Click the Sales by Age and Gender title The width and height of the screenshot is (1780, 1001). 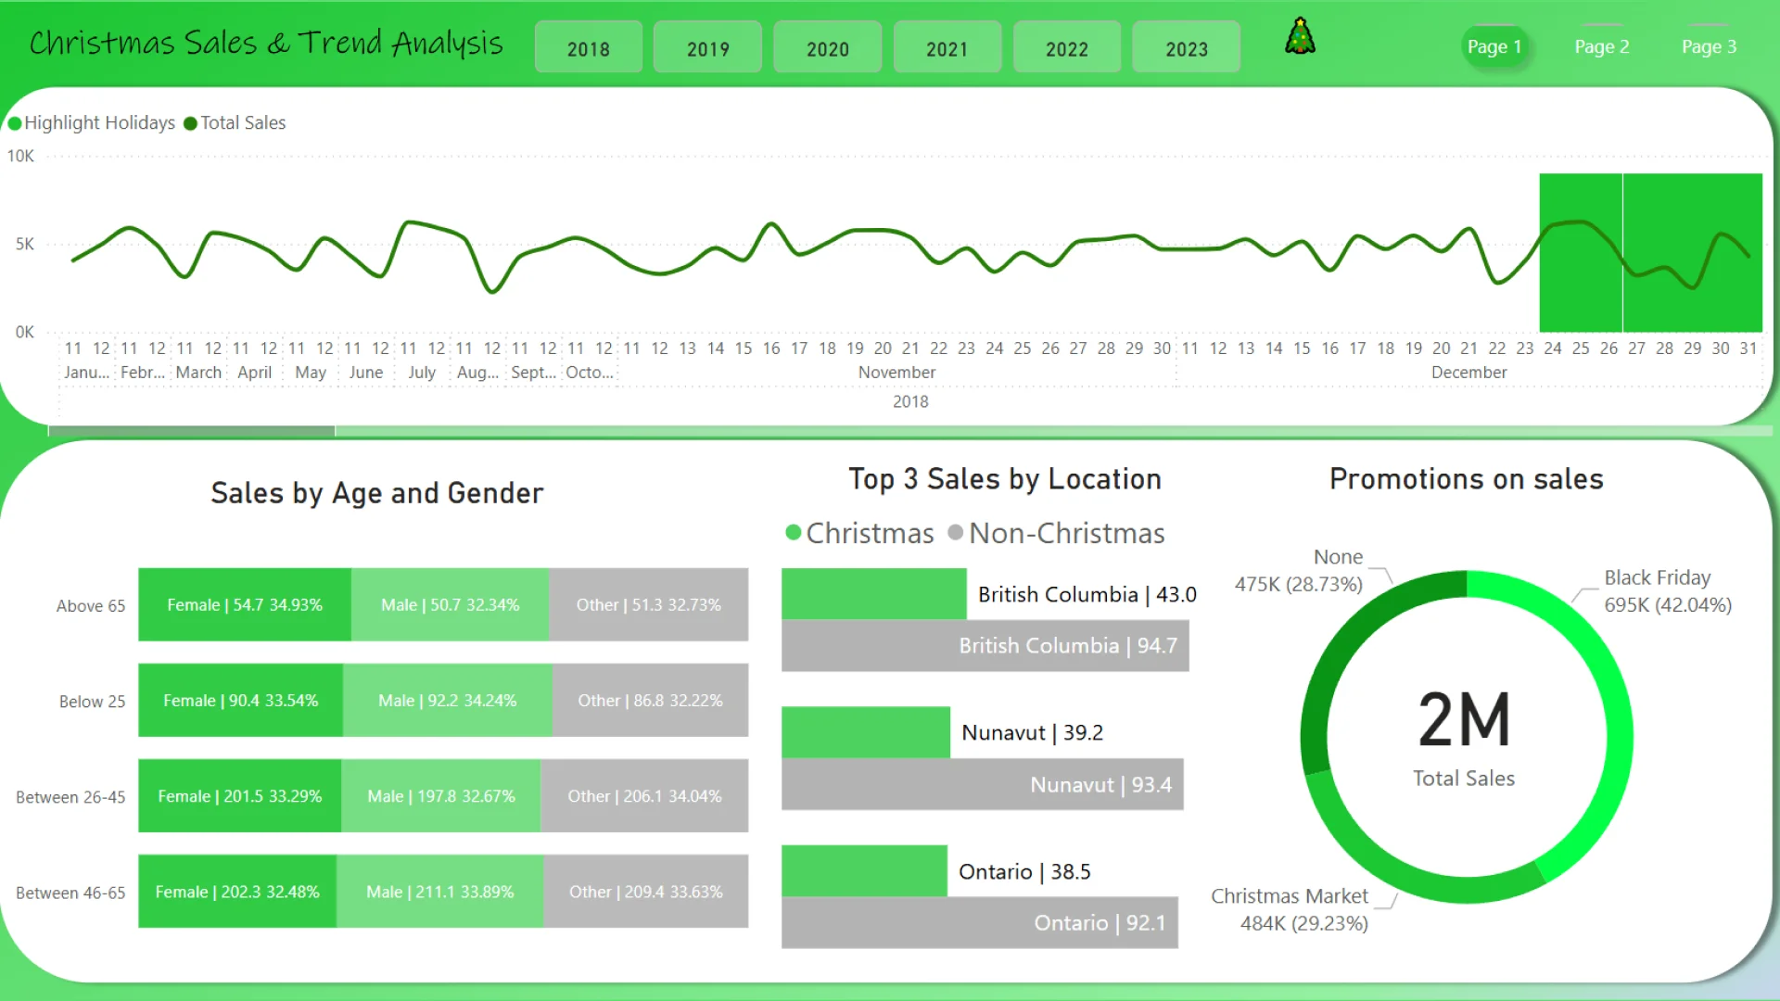coord(377,493)
